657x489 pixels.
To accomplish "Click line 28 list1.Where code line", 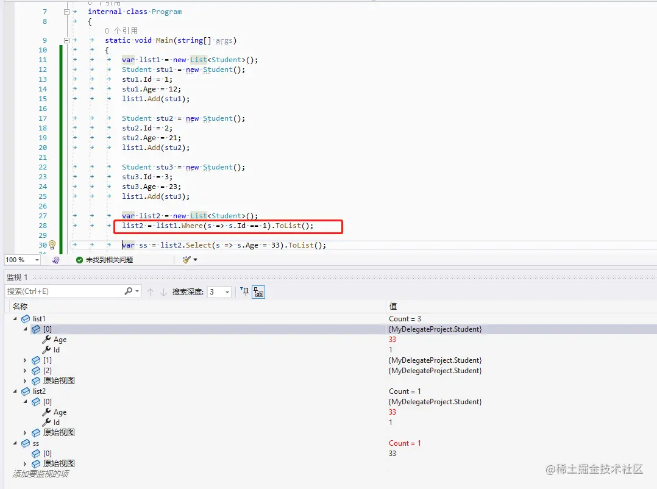I will pyautogui.click(x=218, y=226).
